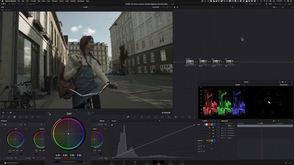Open the Color menu
The height and width of the screenshot is (165, 294).
[x=67, y=1]
